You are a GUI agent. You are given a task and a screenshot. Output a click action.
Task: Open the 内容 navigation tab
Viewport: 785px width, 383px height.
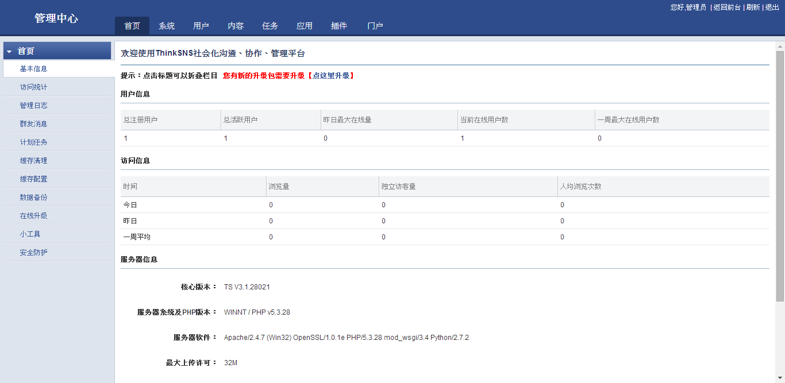pos(236,26)
